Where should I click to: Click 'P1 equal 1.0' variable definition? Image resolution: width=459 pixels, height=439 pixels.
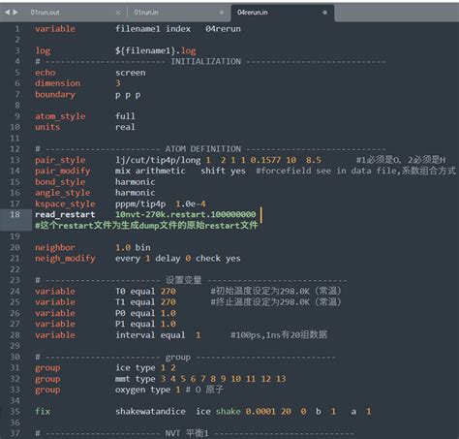(x=145, y=324)
